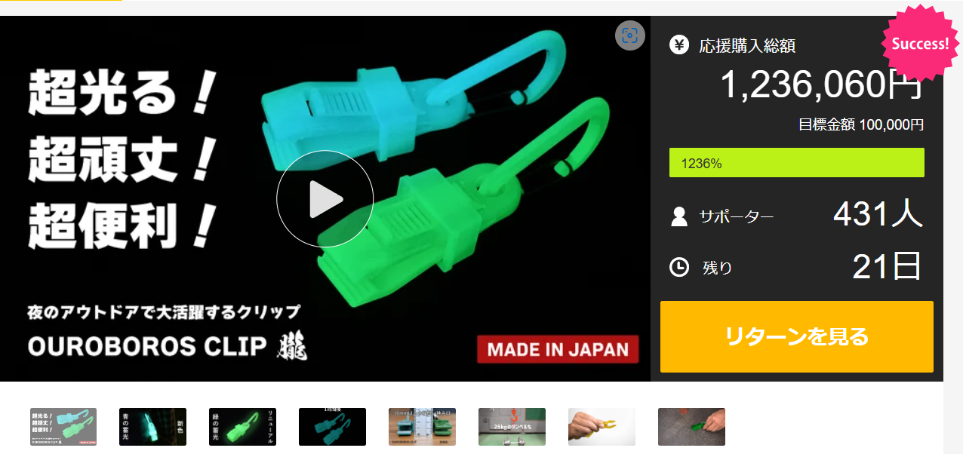
Task: Open the リターンを見る button
Action: (x=797, y=336)
